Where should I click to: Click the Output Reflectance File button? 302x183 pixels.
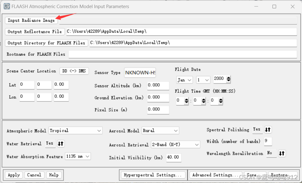[35, 32]
